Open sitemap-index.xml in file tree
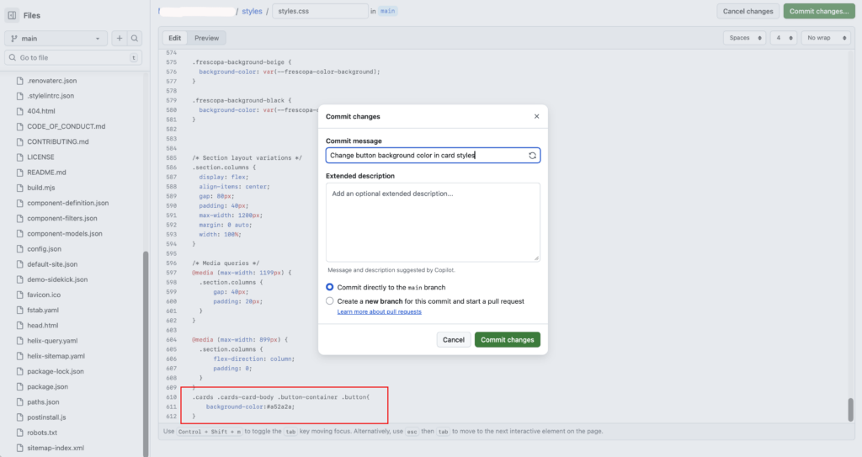862x457 pixels. (56, 449)
